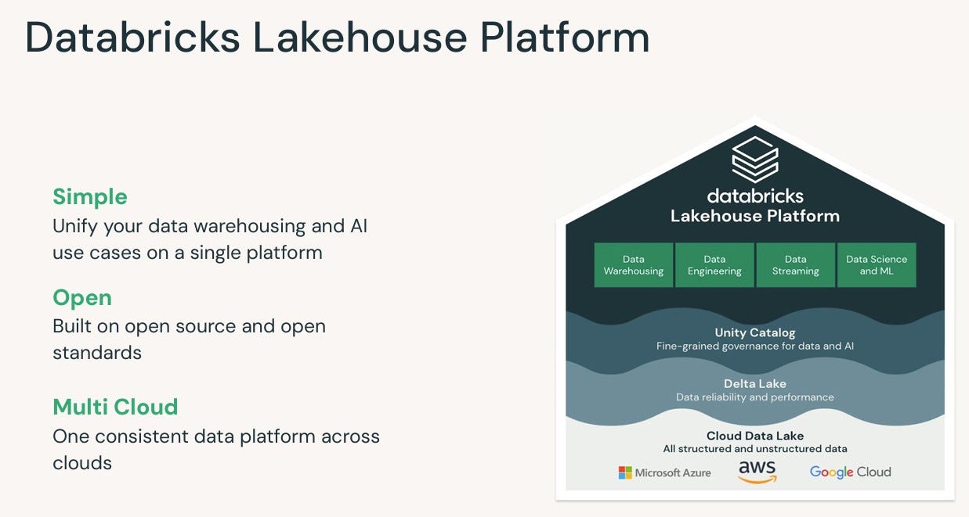The image size is (969, 517).
Task: Click the Microsoft Azure logo
Action: 665,472
